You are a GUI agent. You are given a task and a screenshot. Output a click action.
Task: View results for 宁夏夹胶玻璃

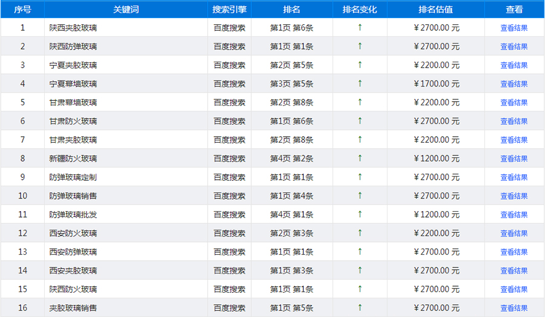coord(514,65)
